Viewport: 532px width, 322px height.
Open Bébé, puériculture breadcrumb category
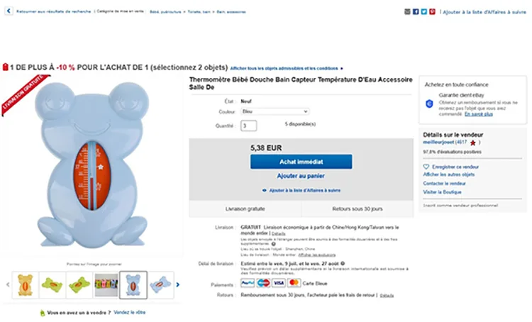165,12
